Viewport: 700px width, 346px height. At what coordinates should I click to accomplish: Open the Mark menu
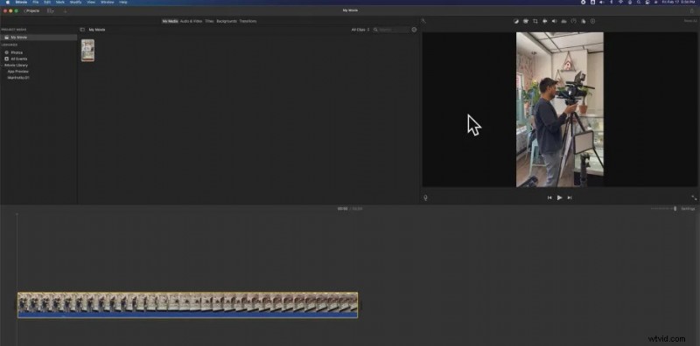(x=60, y=3)
